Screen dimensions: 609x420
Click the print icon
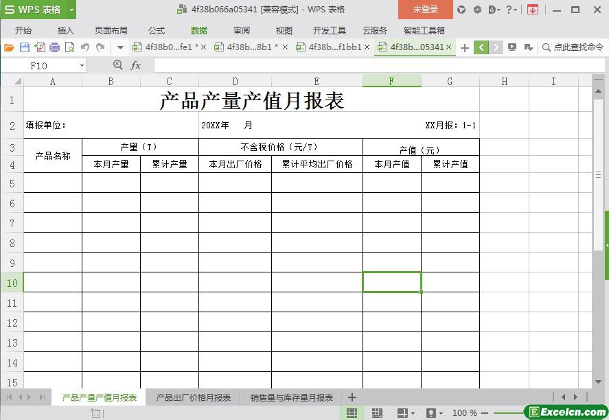pos(54,47)
